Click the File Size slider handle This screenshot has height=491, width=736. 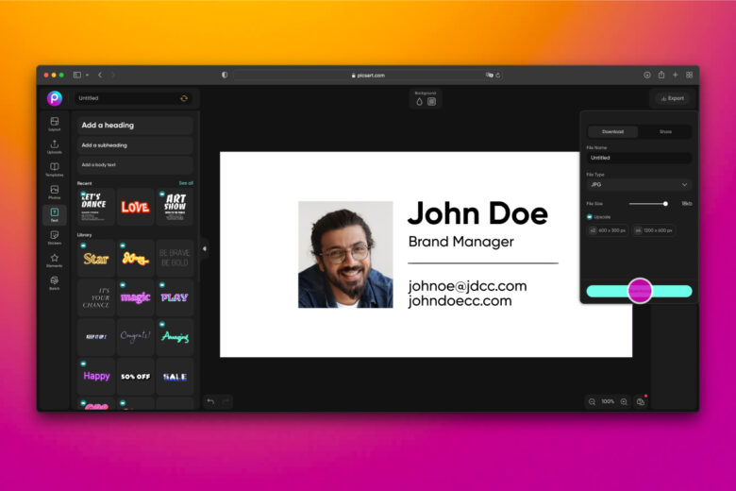click(x=665, y=204)
